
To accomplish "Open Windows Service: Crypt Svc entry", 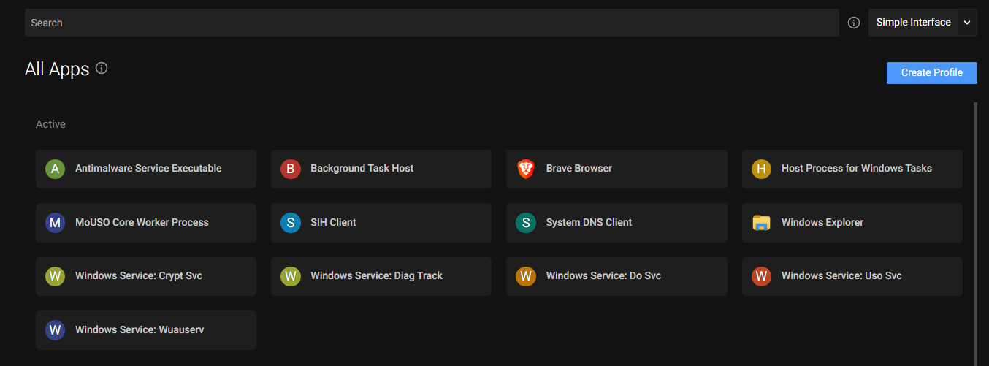I will point(145,276).
